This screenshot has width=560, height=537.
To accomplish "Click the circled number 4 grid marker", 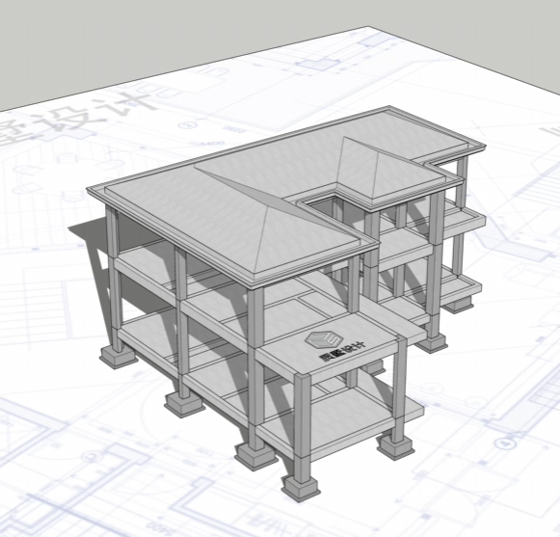I will pos(505,443).
